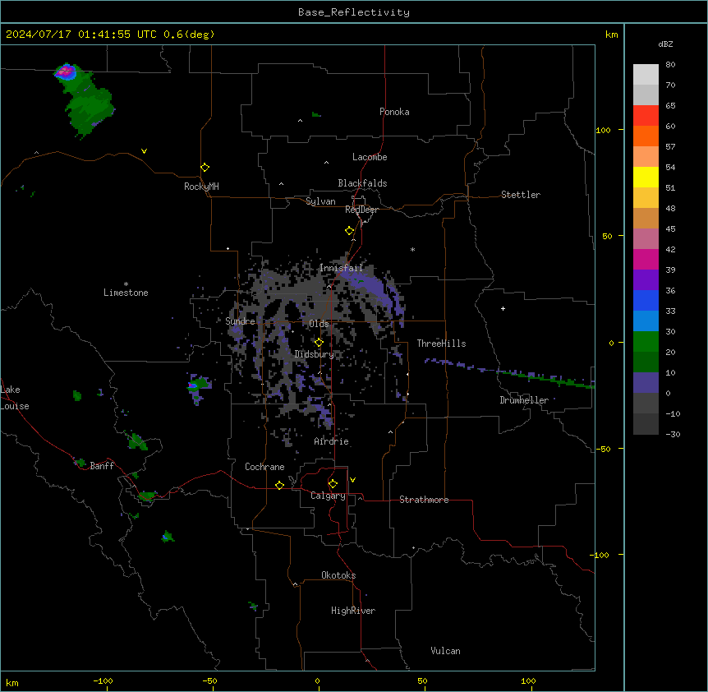Click the Okotoks town label
This screenshot has width=708, height=692.
point(338,575)
